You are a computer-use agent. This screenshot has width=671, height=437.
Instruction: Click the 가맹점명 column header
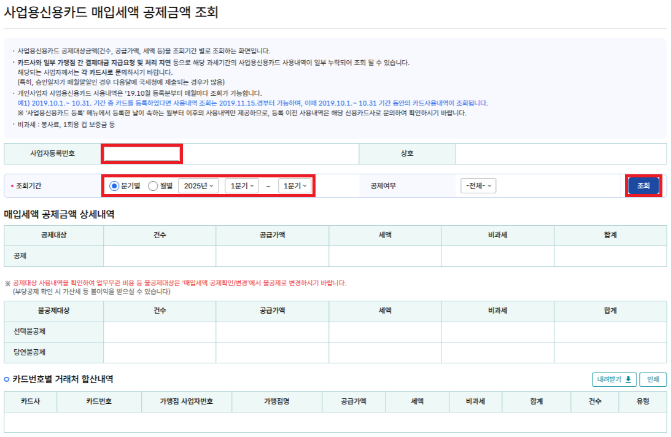click(x=276, y=401)
